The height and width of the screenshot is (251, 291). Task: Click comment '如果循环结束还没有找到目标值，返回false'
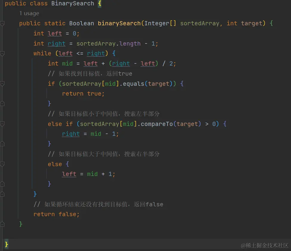[98, 204]
